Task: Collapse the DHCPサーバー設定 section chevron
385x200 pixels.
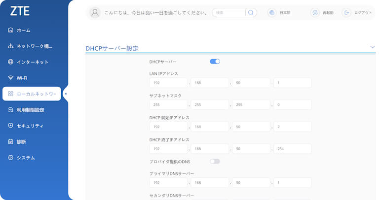Action: (373, 47)
